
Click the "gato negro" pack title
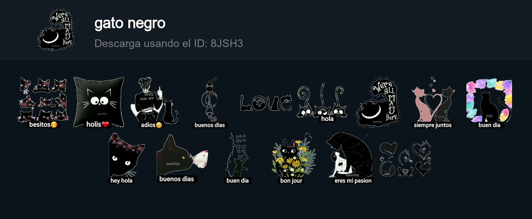click(x=130, y=23)
